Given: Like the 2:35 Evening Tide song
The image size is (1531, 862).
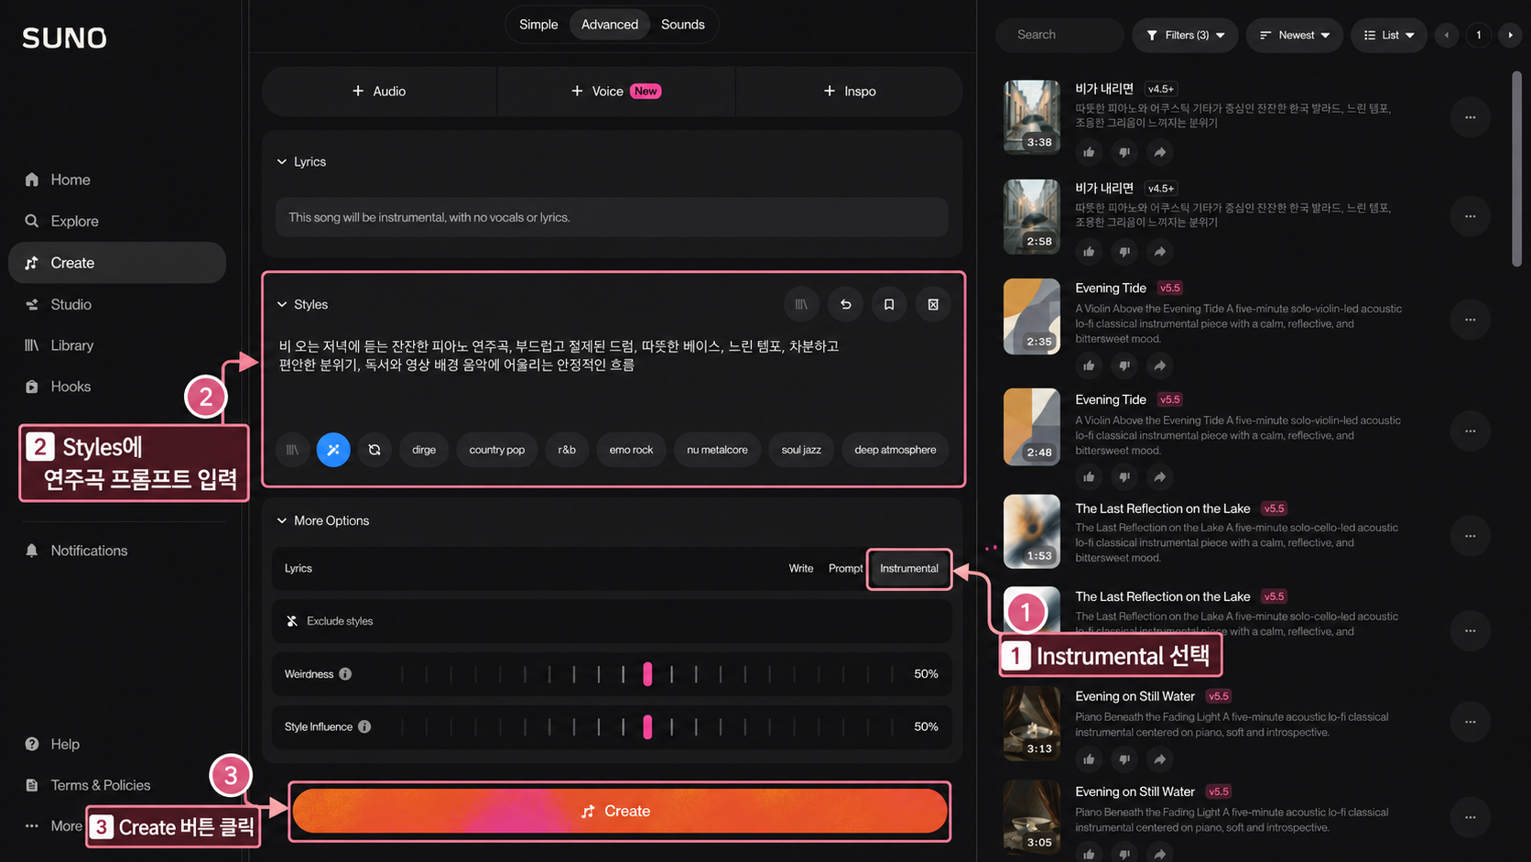Looking at the screenshot, I should (1089, 366).
